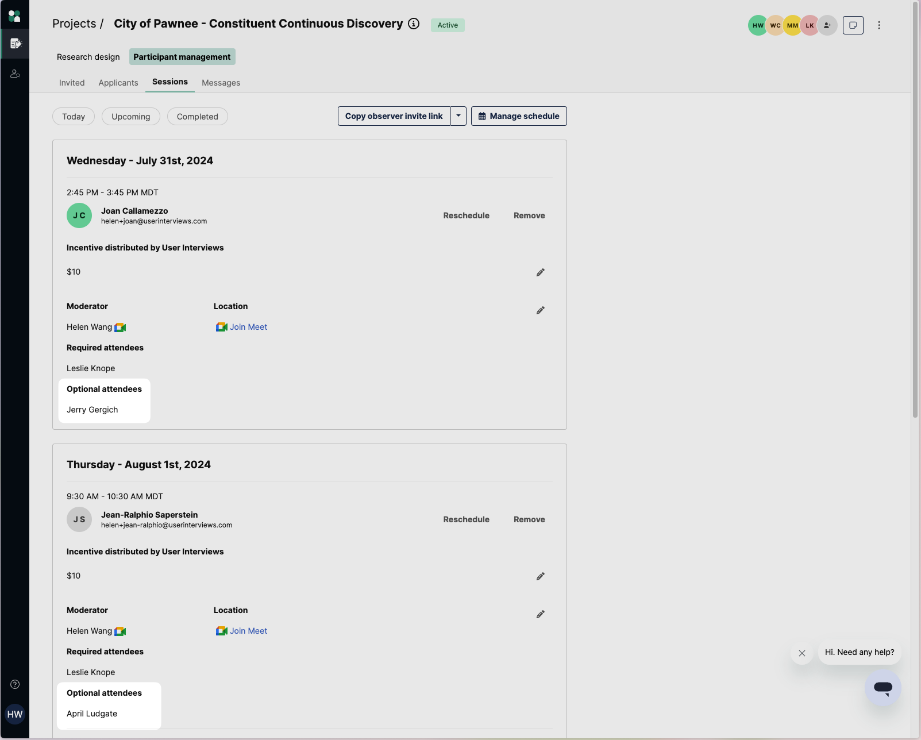The height and width of the screenshot is (740, 921).
Task: Click Joan Callamezzo's JC avatar
Action: point(79,215)
